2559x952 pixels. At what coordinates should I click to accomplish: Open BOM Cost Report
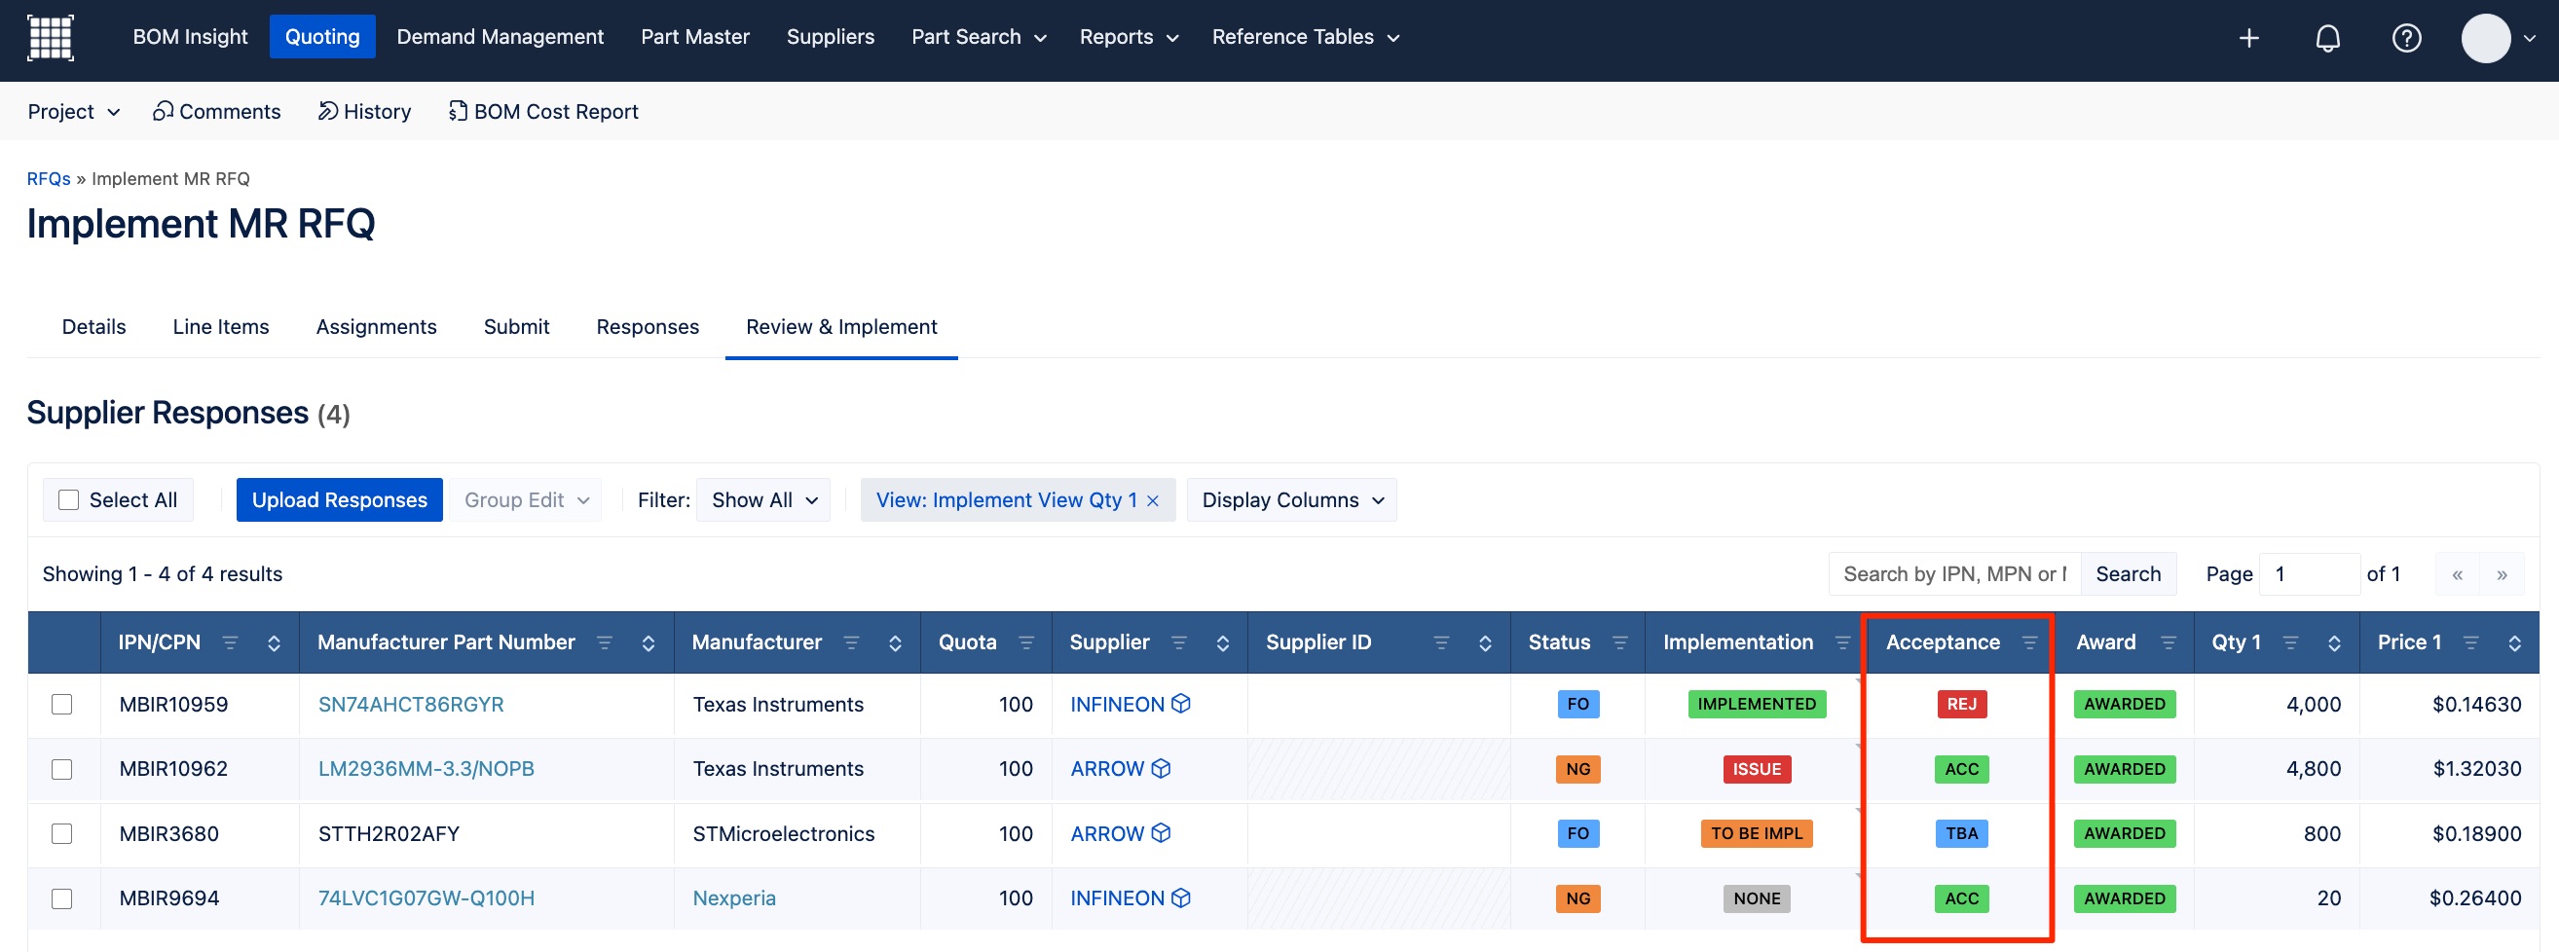click(543, 111)
